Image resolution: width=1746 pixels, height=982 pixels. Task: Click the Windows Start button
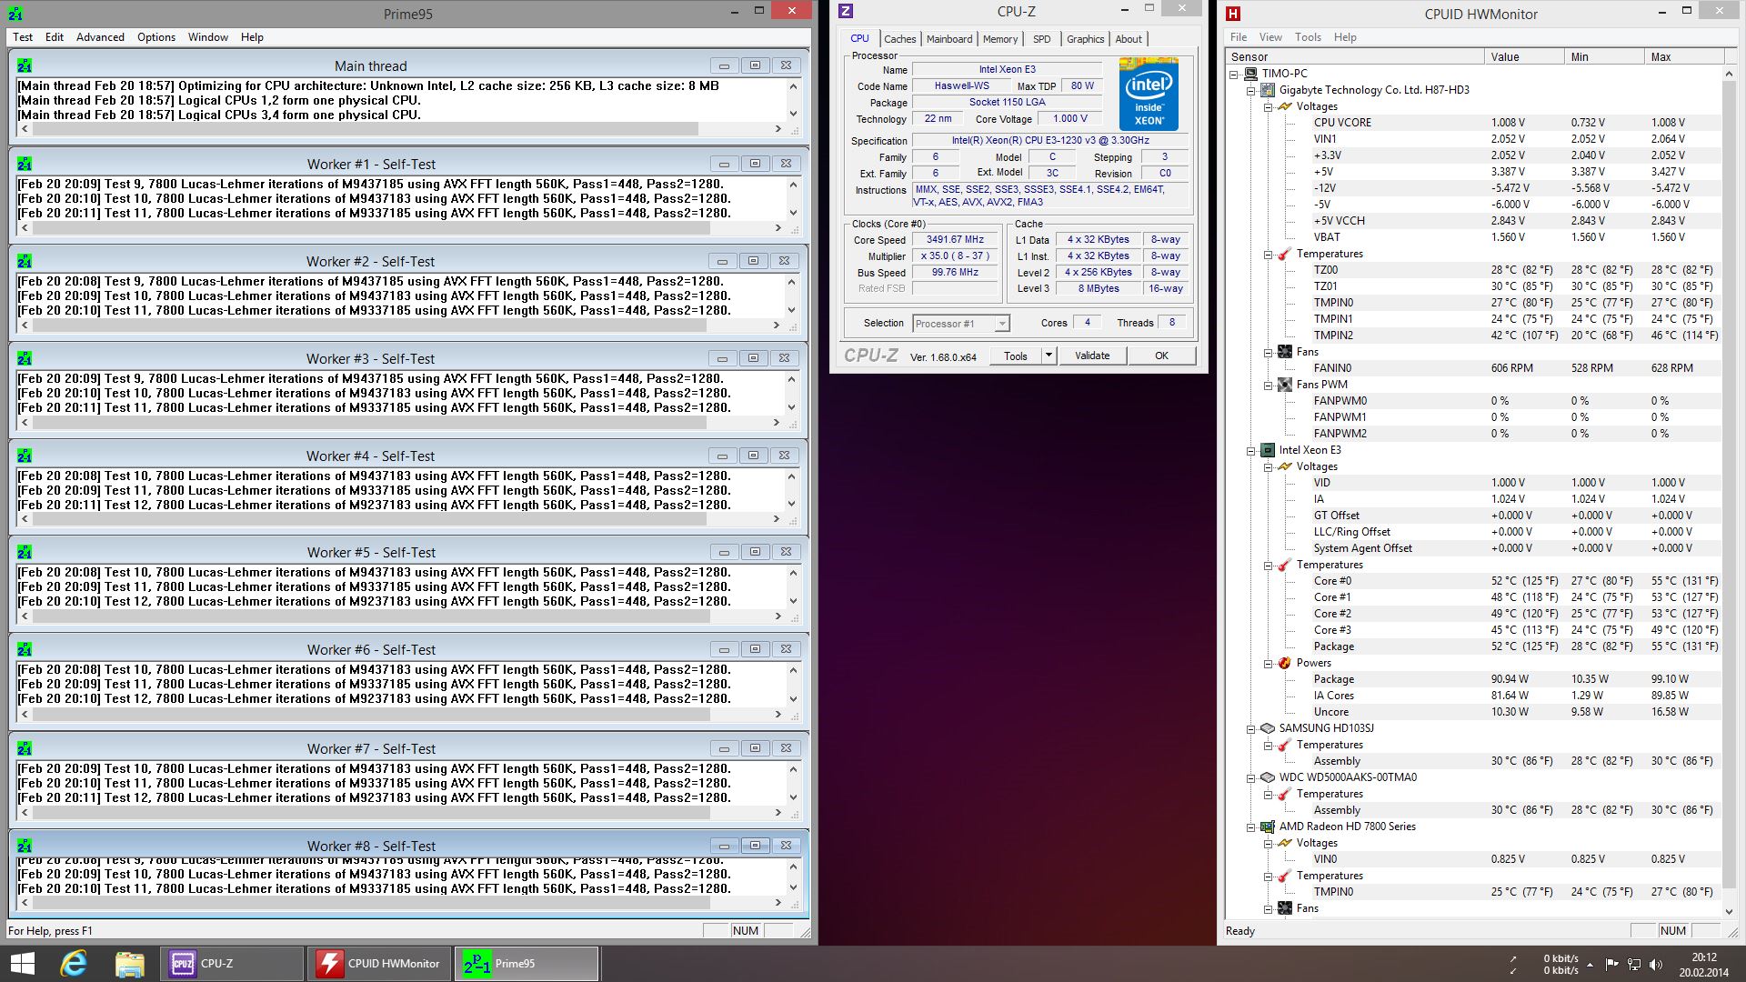tap(22, 964)
